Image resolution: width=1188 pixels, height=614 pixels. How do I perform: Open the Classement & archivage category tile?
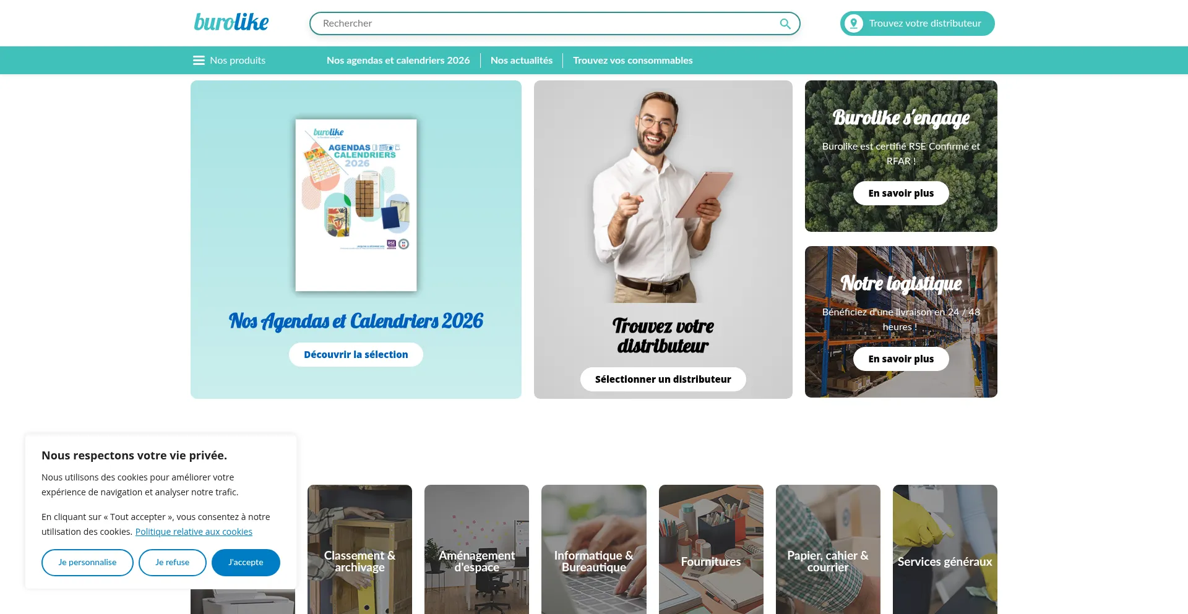(x=359, y=549)
